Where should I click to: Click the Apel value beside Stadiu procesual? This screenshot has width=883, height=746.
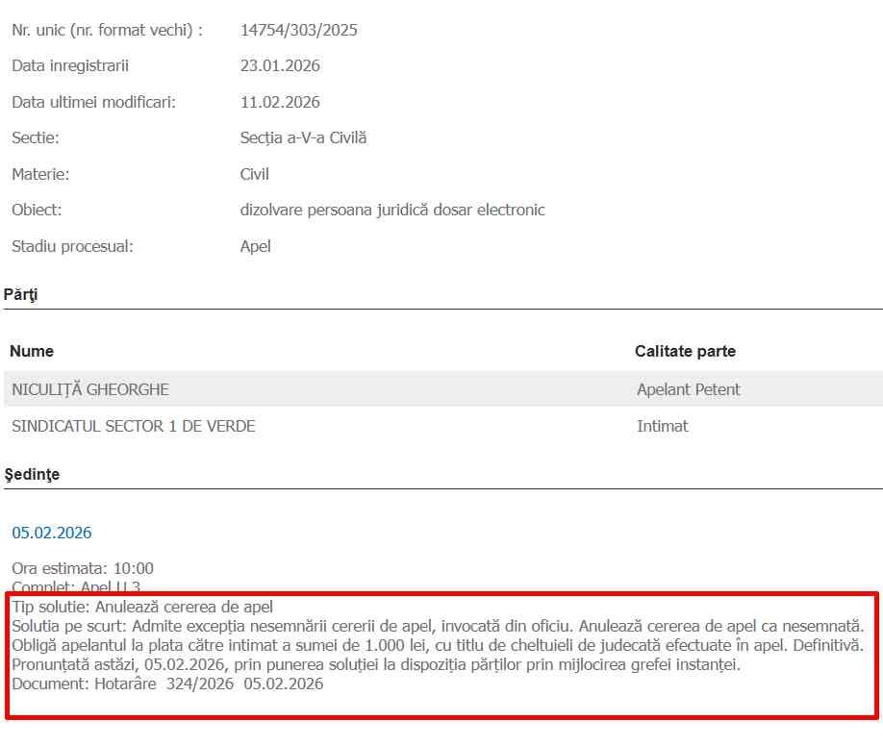click(x=255, y=246)
